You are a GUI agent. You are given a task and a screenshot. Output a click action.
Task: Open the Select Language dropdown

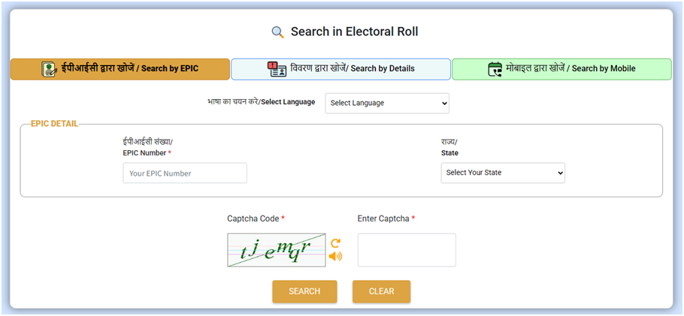pos(387,104)
